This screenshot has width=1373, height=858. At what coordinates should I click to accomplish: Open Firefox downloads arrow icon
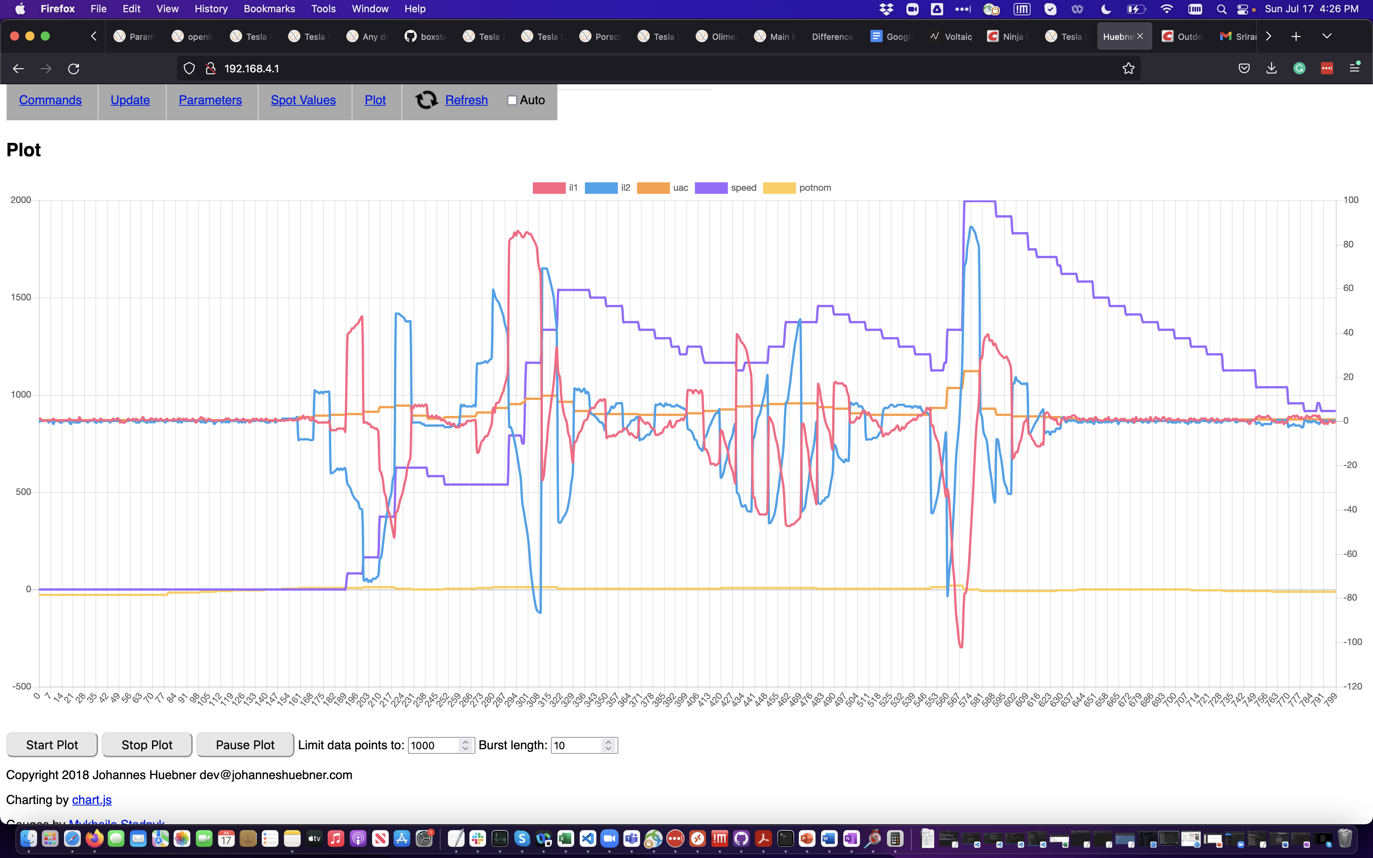click(x=1271, y=69)
